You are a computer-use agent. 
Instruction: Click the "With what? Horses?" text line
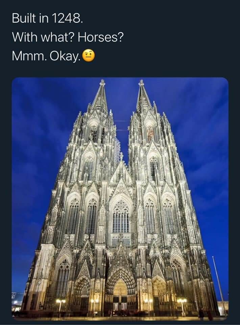click(68, 37)
